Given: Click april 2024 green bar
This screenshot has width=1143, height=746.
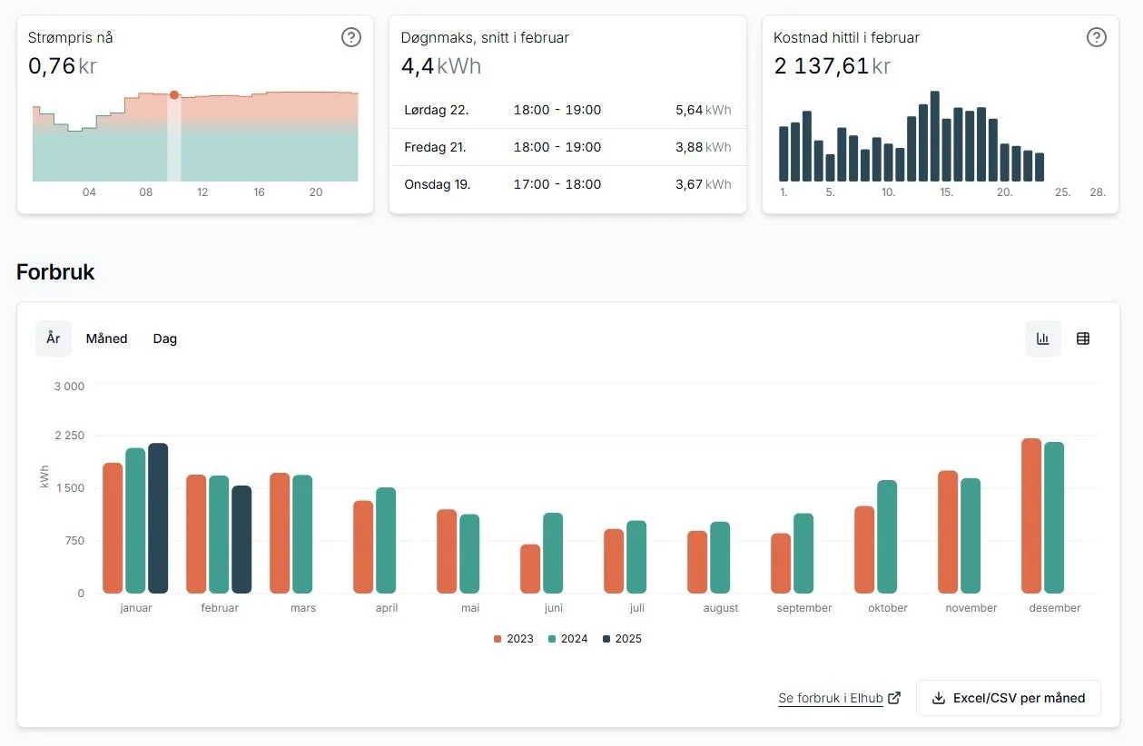Looking at the screenshot, I should (x=386, y=541).
